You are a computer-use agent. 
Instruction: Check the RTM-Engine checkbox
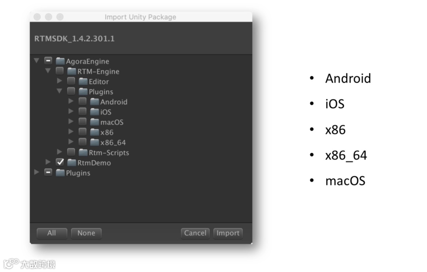[60, 71]
